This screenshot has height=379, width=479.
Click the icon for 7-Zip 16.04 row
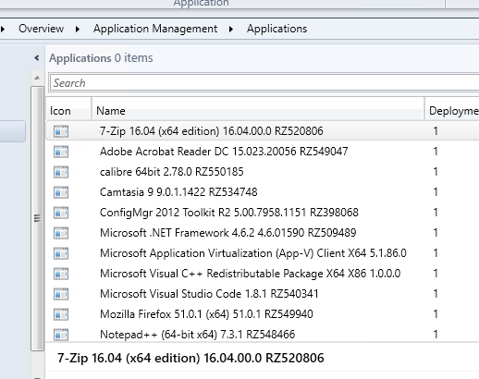61,131
